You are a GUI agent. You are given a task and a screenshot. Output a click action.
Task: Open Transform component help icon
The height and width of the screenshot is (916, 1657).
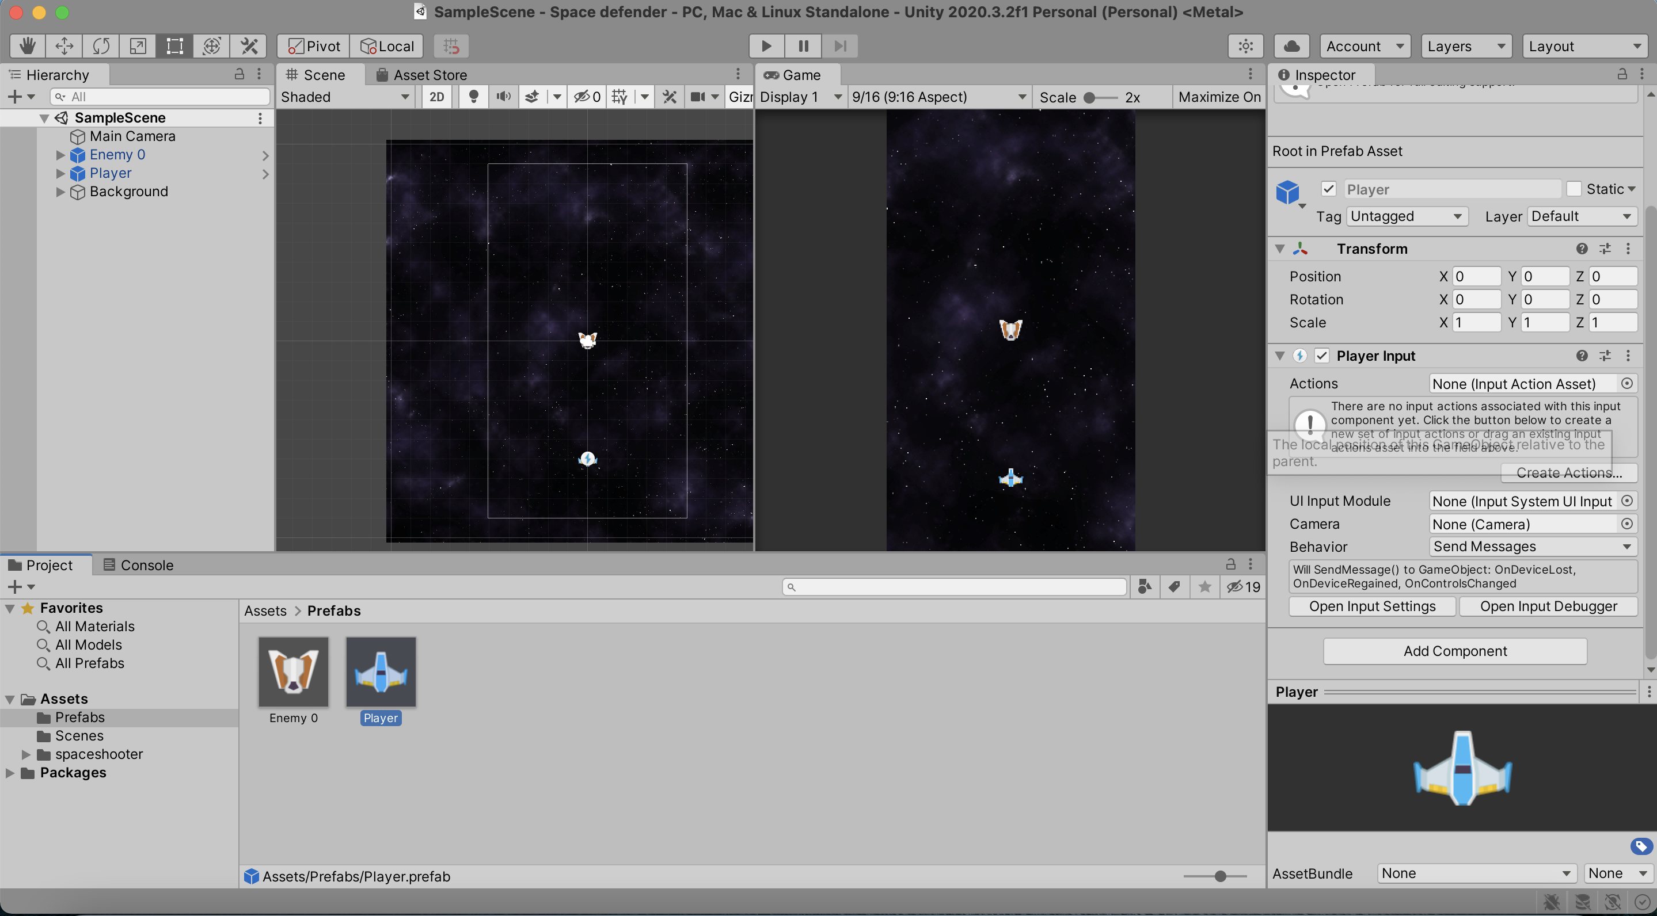(x=1582, y=249)
